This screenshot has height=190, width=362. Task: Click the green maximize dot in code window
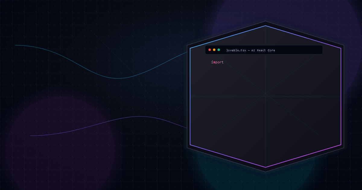219,50
